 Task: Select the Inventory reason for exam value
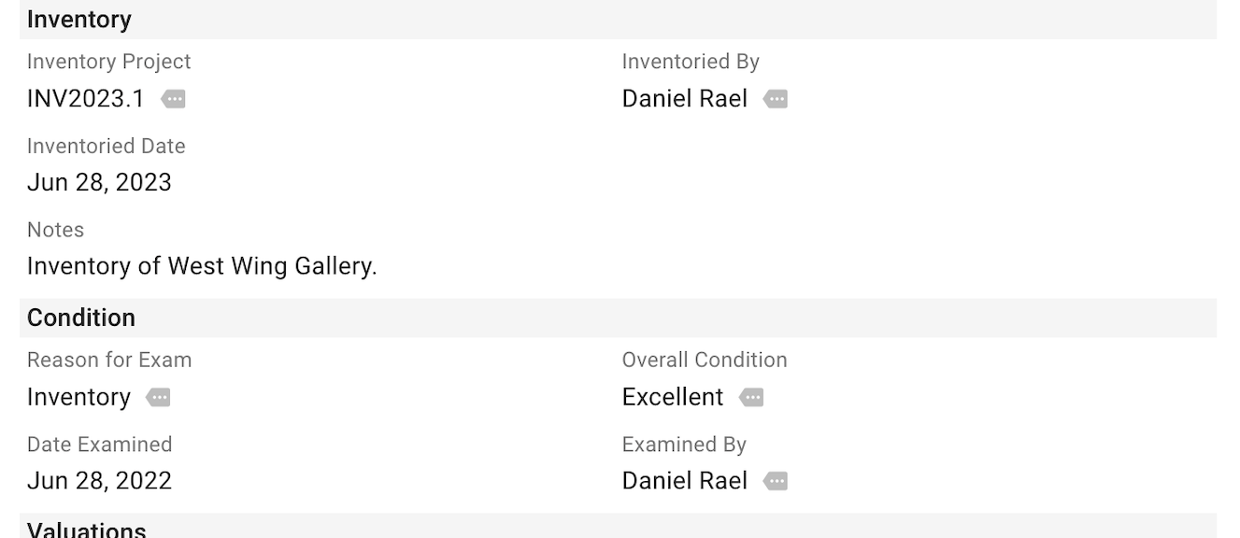(78, 398)
